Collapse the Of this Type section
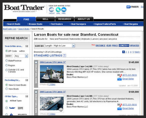Viewport: 146px width, 118px height. pos(27,96)
